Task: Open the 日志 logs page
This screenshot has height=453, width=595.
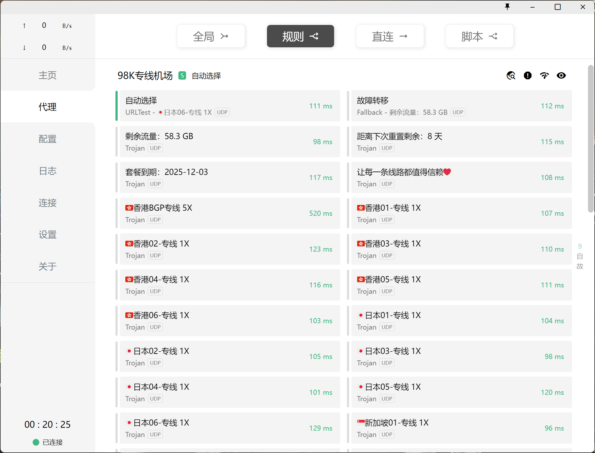Action: click(48, 171)
